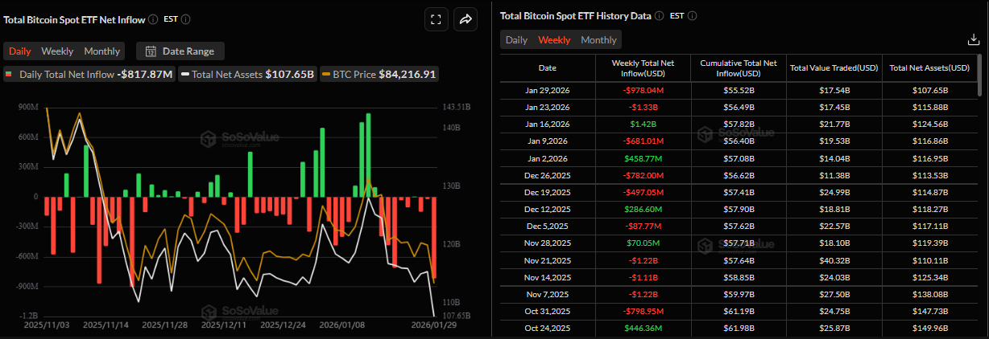This screenshot has height=339, width=989.
Task: Click the Weekly Total Net Inflow column header
Action: point(643,68)
